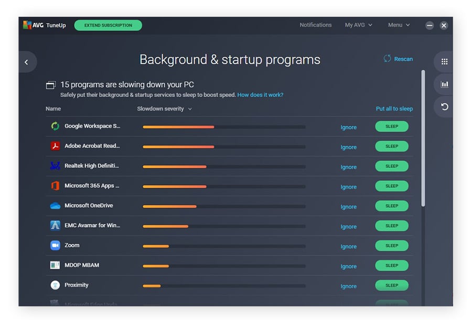Click the Microsoft OneDrive cloud icon
The width and height of the screenshot is (472, 324).
pyautogui.click(x=55, y=206)
